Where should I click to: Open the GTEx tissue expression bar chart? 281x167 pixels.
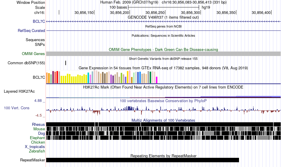pyautogui.click(x=102, y=77)
